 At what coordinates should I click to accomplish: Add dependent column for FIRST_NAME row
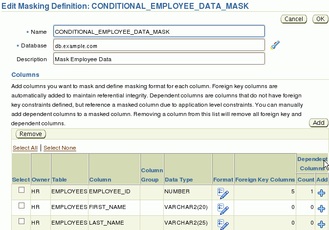[x=322, y=208]
